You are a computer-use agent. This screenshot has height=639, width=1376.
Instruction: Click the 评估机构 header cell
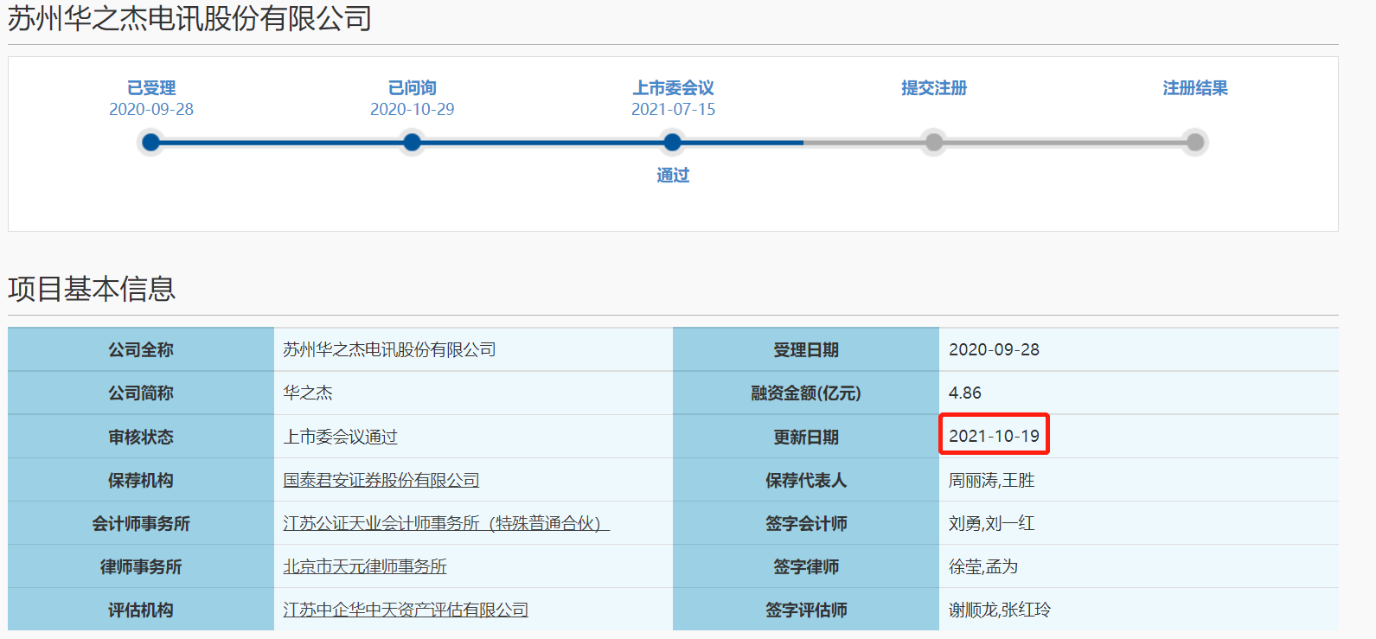click(141, 610)
